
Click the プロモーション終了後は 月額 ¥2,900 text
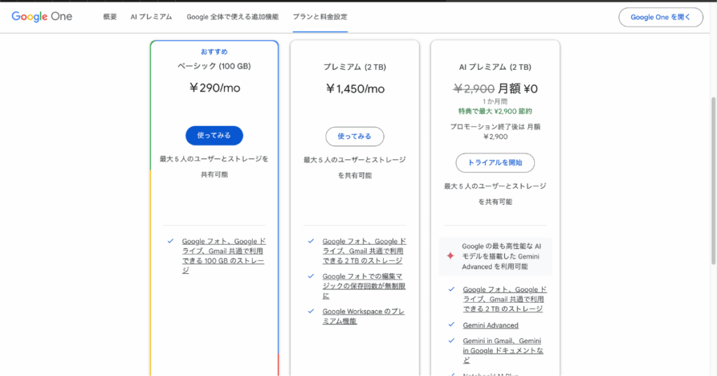click(x=495, y=131)
